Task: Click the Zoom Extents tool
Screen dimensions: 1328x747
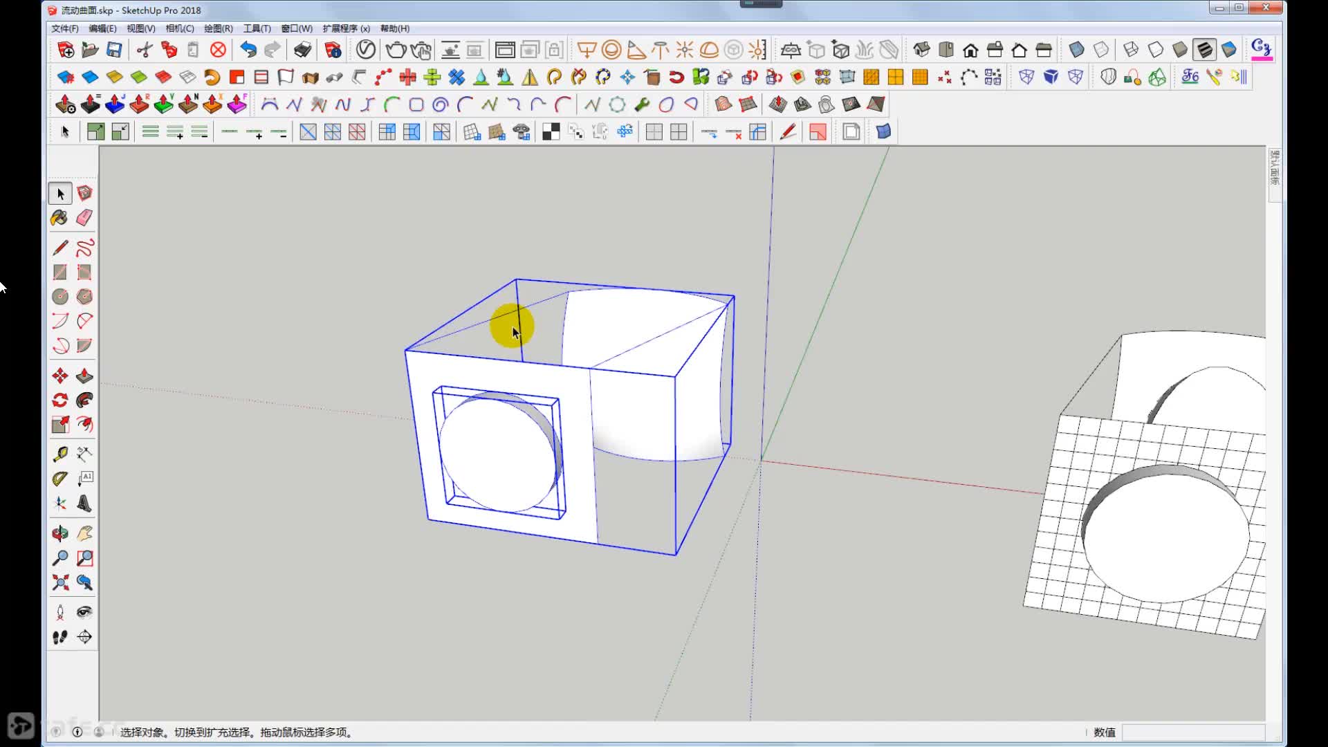Action: point(60,582)
